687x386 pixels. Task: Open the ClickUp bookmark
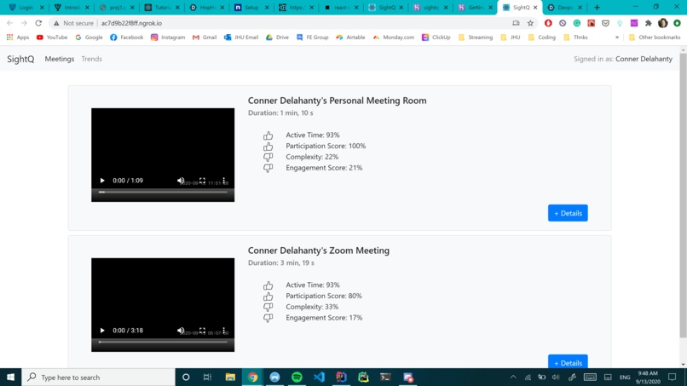tap(436, 37)
